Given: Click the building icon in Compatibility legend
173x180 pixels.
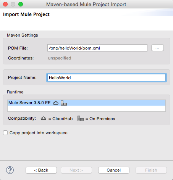Looking at the screenshot, I should [81, 118].
